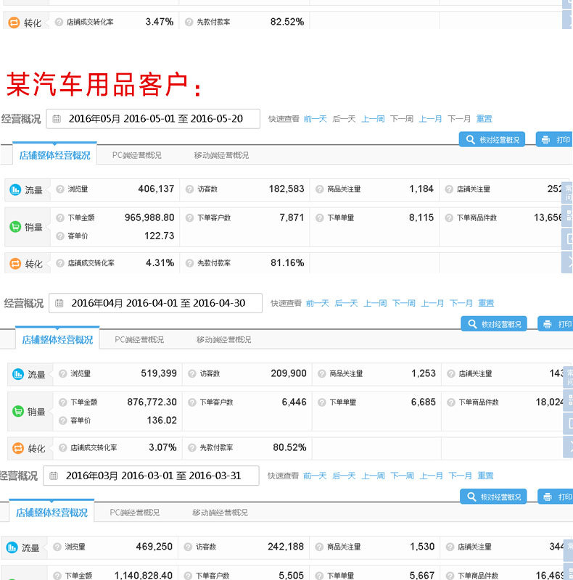Click 核对经营概况 button below the 2016年03月 range
573x580 pixels.
click(x=493, y=497)
